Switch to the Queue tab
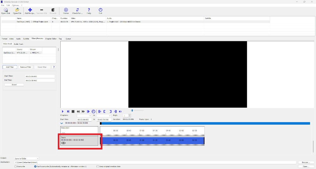Screen dimensions: 316x169 (x=68, y=39)
